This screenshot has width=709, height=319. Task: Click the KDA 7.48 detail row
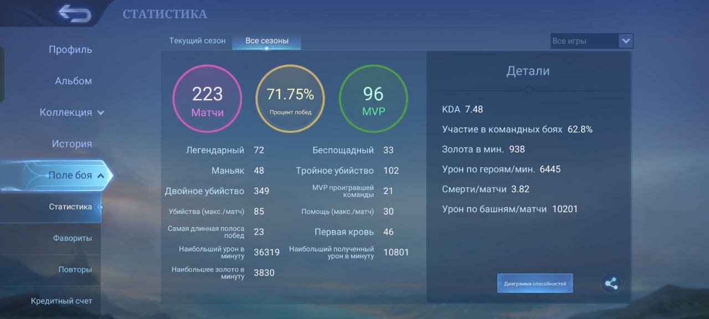[x=463, y=110]
